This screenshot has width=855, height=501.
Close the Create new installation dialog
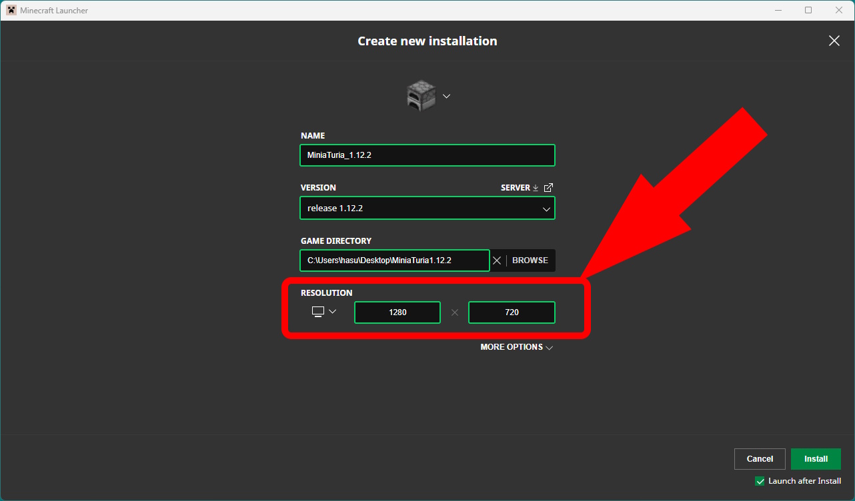click(x=834, y=41)
